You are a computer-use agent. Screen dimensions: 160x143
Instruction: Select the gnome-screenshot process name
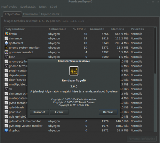[21, 52]
